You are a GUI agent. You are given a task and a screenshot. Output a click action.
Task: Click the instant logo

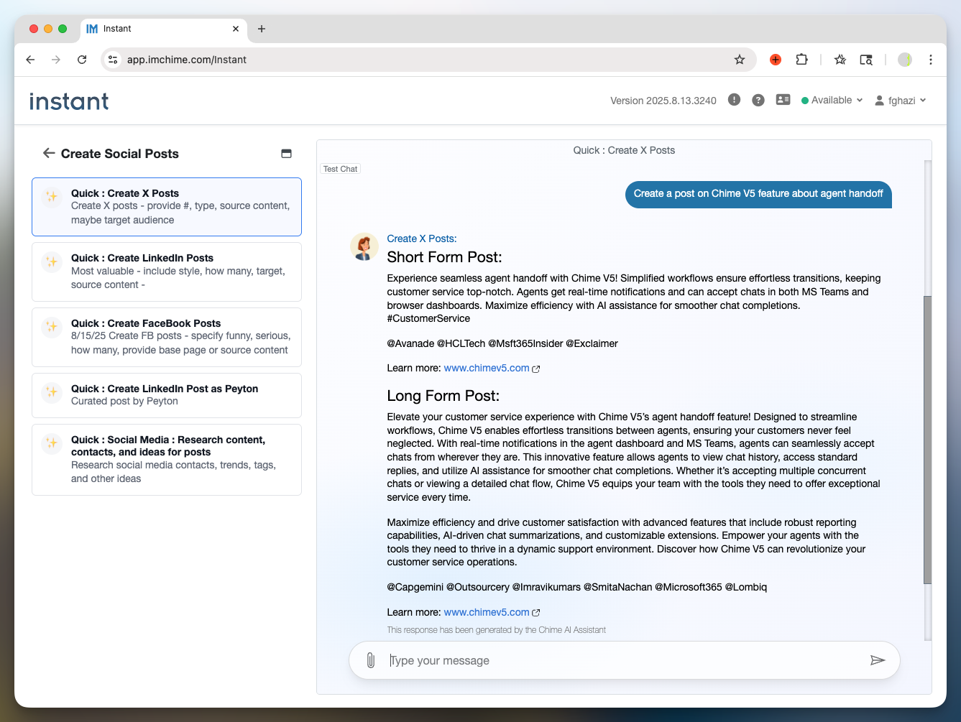pos(69,101)
